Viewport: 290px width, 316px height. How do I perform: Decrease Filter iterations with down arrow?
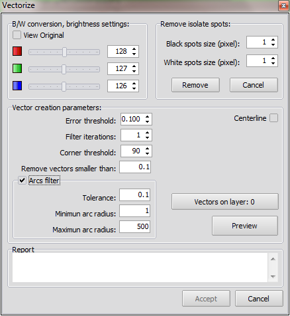[148, 137]
